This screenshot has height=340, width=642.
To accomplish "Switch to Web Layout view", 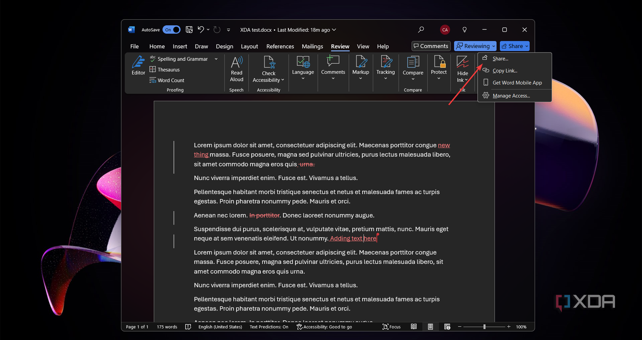I will 447,327.
